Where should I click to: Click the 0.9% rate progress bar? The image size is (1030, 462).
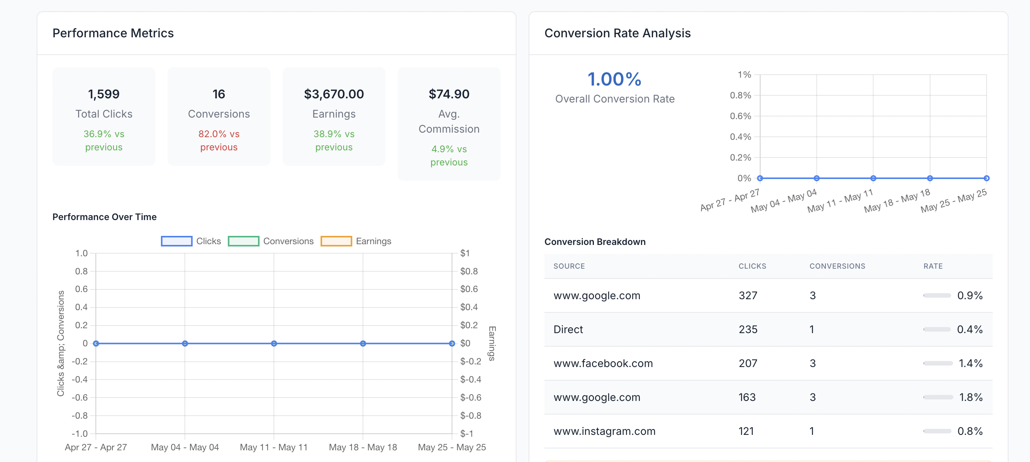[x=937, y=295]
